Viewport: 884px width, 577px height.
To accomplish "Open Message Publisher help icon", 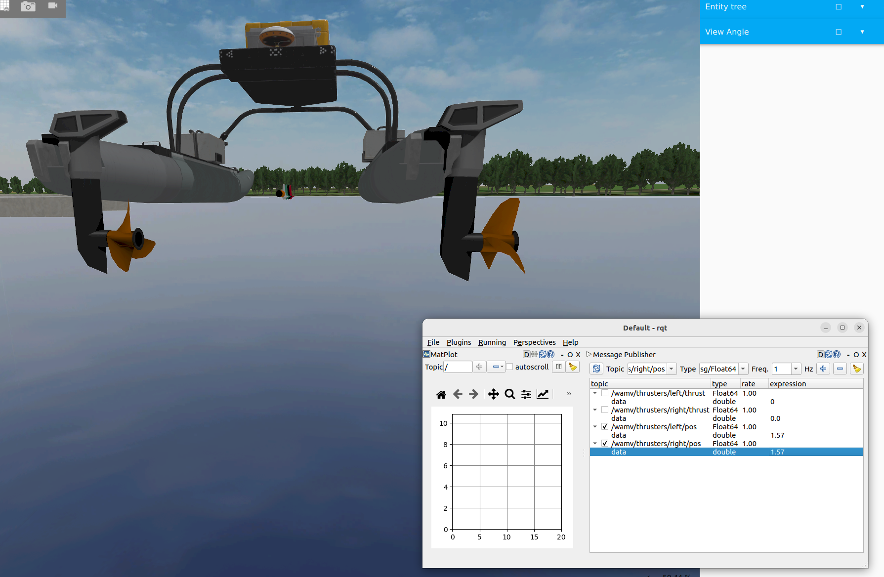I will point(836,355).
